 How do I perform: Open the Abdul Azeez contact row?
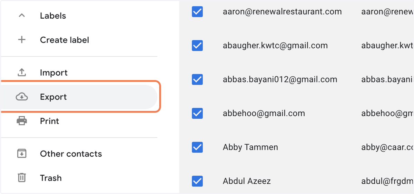(x=297, y=181)
